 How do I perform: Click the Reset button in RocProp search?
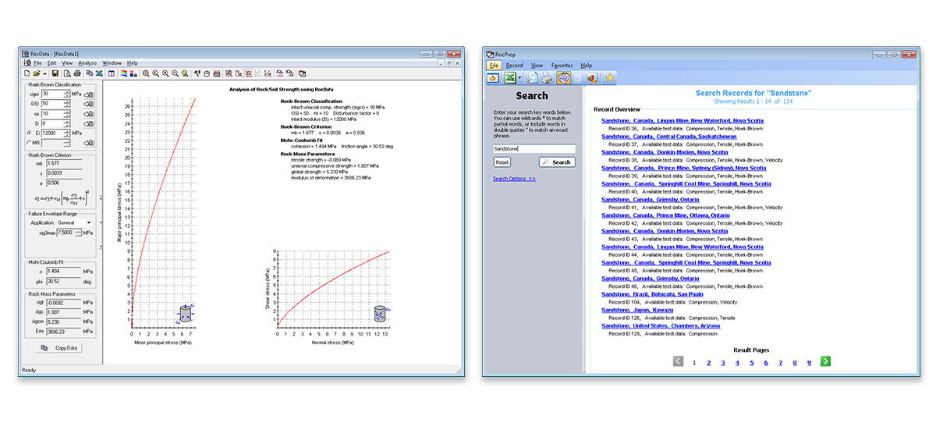pos(502,162)
